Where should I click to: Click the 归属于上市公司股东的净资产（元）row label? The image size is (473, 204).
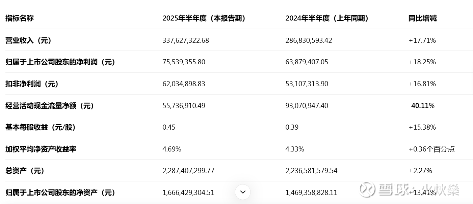60,193
